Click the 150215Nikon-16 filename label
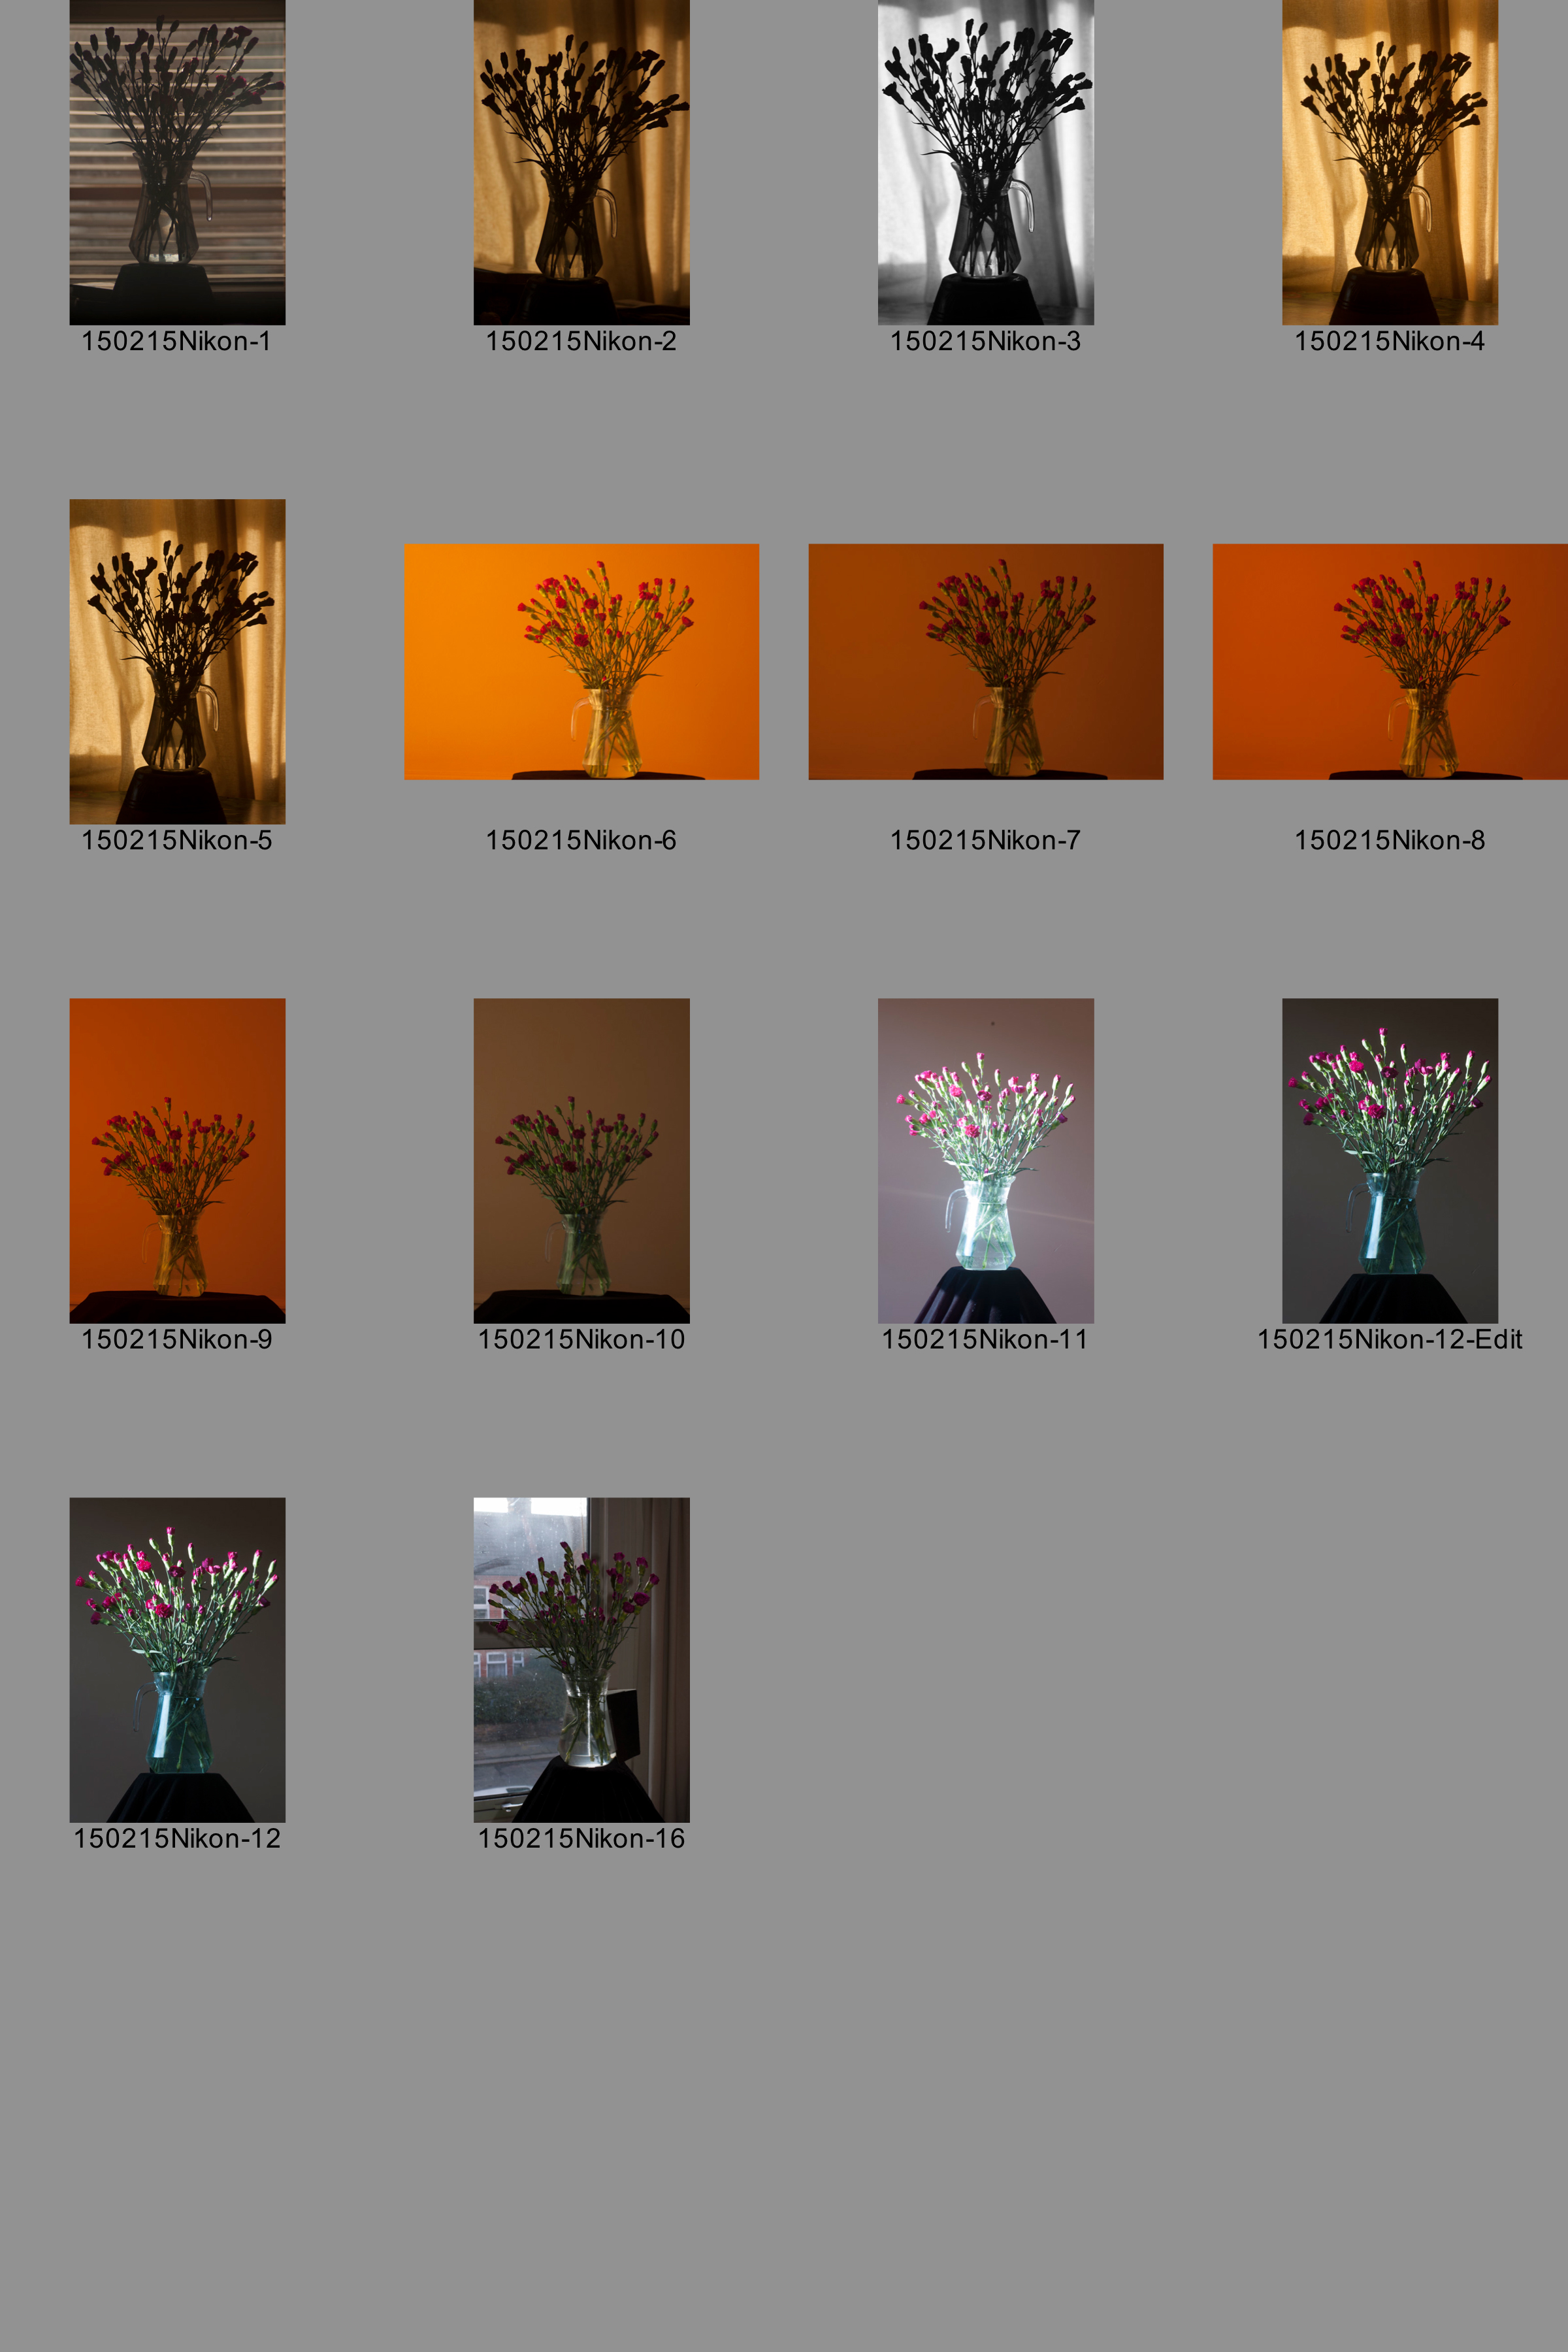 581,1838
